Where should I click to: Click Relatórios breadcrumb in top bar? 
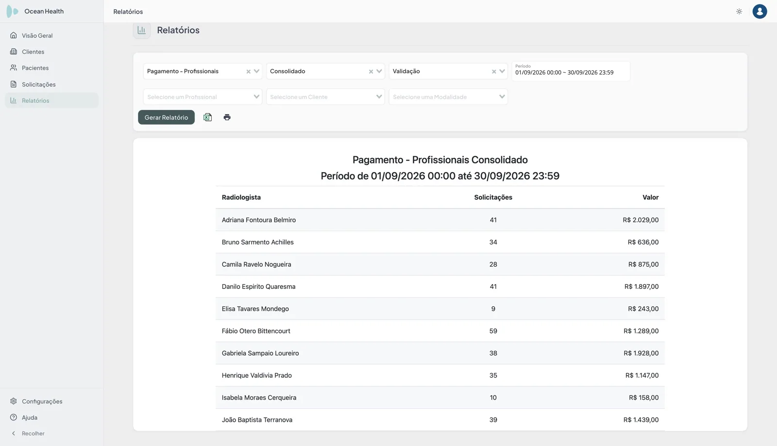click(128, 12)
